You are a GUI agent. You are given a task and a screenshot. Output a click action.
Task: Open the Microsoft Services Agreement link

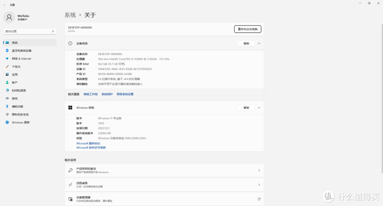point(88,143)
